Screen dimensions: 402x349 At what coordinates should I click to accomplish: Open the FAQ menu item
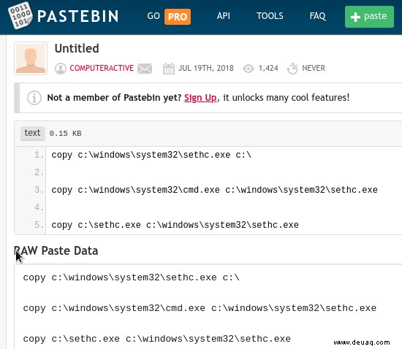tap(317, 16)
